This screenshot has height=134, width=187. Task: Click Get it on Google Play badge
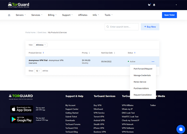[22, 119]
